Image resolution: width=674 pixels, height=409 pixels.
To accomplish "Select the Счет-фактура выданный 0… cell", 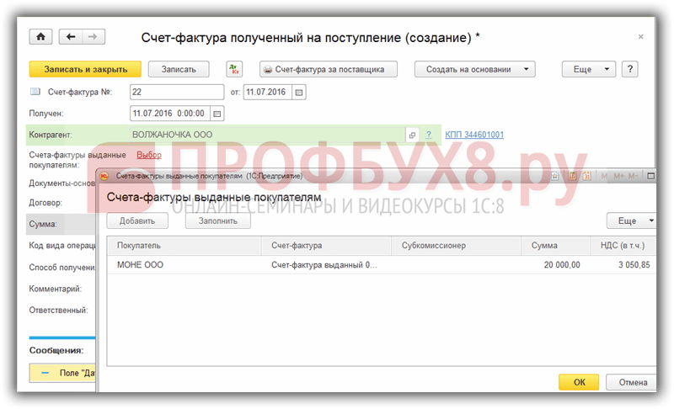I will point(326,265).
